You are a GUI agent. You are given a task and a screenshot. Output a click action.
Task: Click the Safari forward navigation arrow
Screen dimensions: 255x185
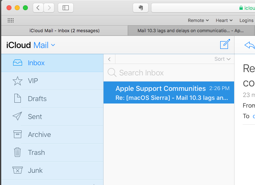coord(49,8)
